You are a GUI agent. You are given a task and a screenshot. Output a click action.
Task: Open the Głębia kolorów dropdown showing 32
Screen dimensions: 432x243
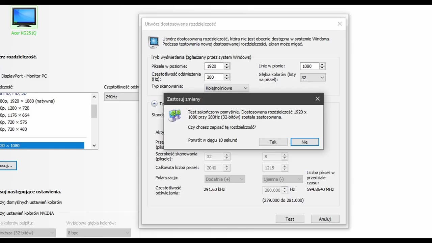point(313,77)
